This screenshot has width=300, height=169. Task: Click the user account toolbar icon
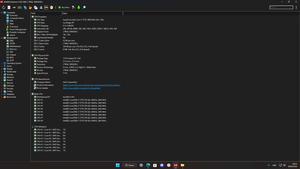tap(41, 8)
